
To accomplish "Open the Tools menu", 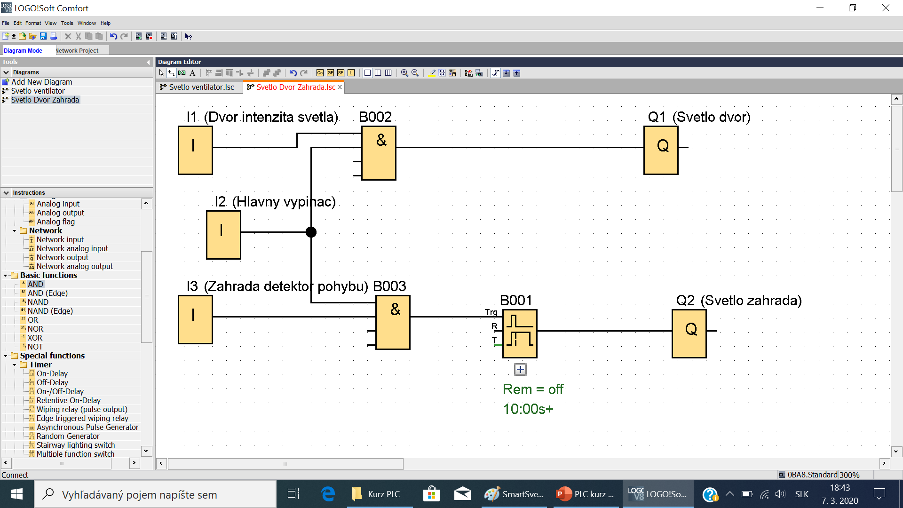I will (67, 23).
